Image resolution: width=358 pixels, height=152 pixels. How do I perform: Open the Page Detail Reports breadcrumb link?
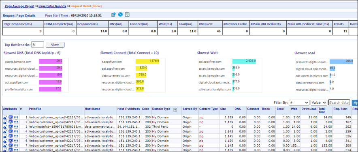click(x=52, y=6)
